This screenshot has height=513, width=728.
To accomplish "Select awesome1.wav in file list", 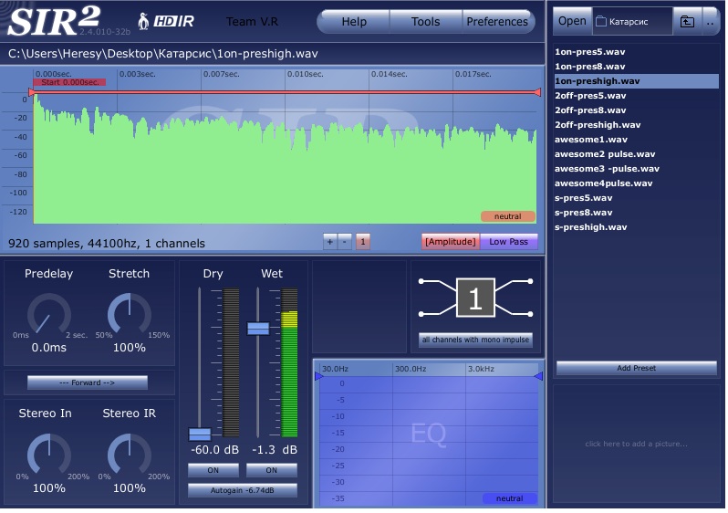I will coord(636,140).
